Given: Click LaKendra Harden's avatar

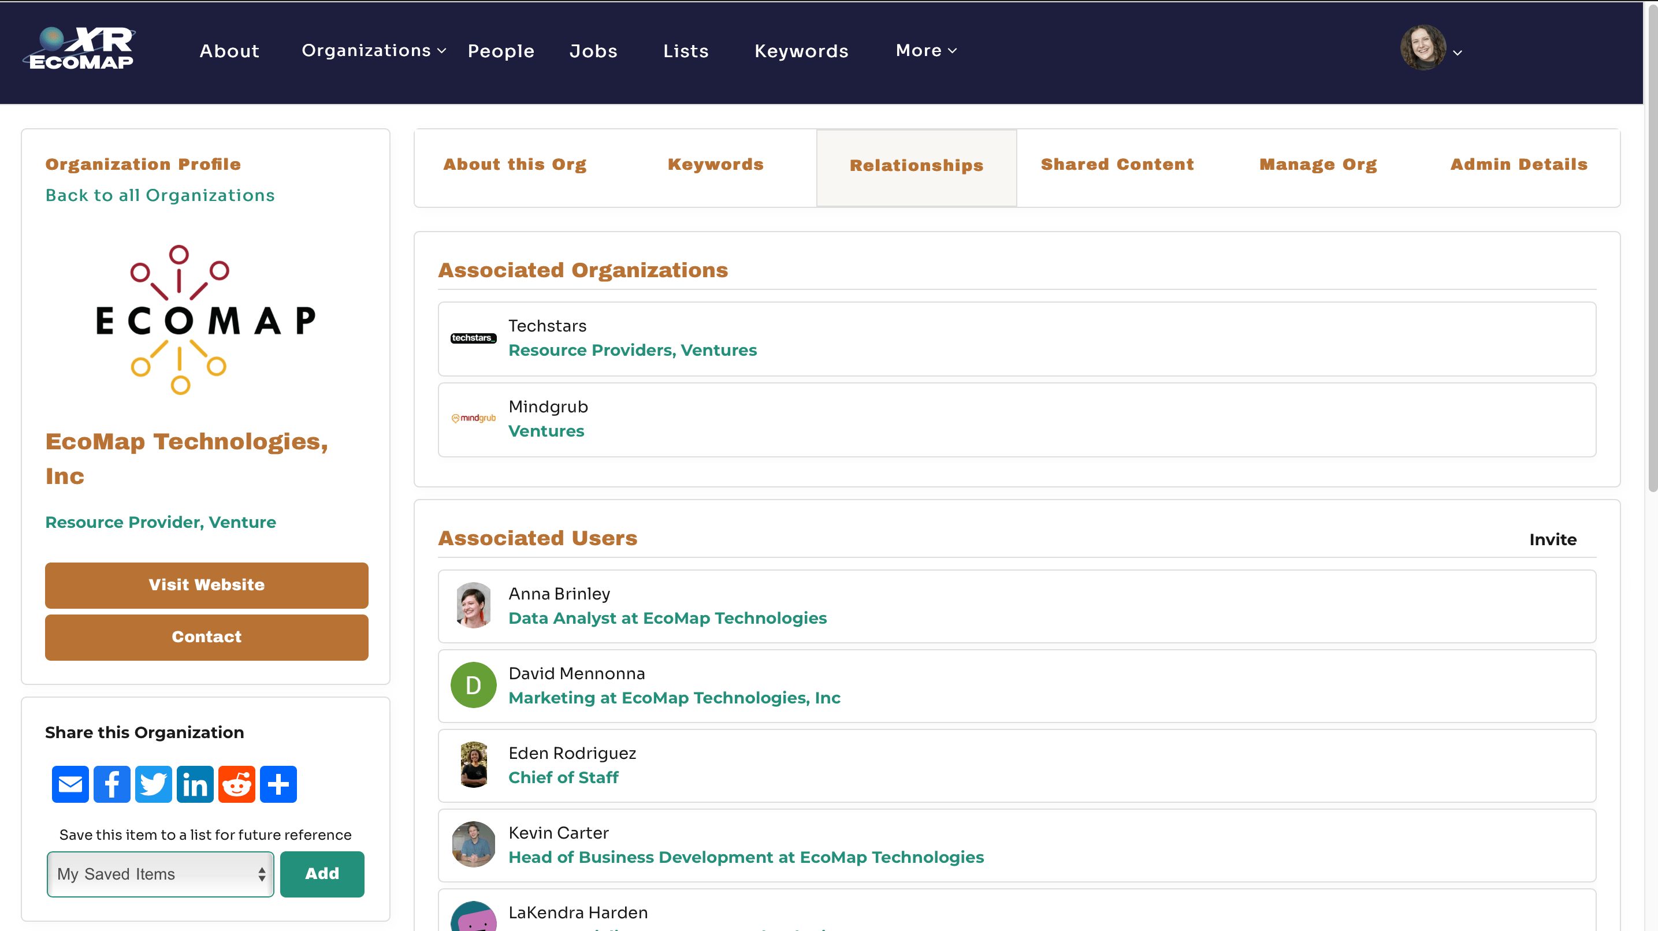Looking at the screenshot, I should [474, 917].
